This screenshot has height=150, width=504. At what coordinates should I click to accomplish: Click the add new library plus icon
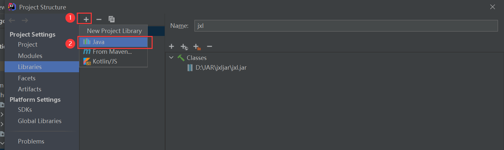pyautogui.click(x=86, y=19)
